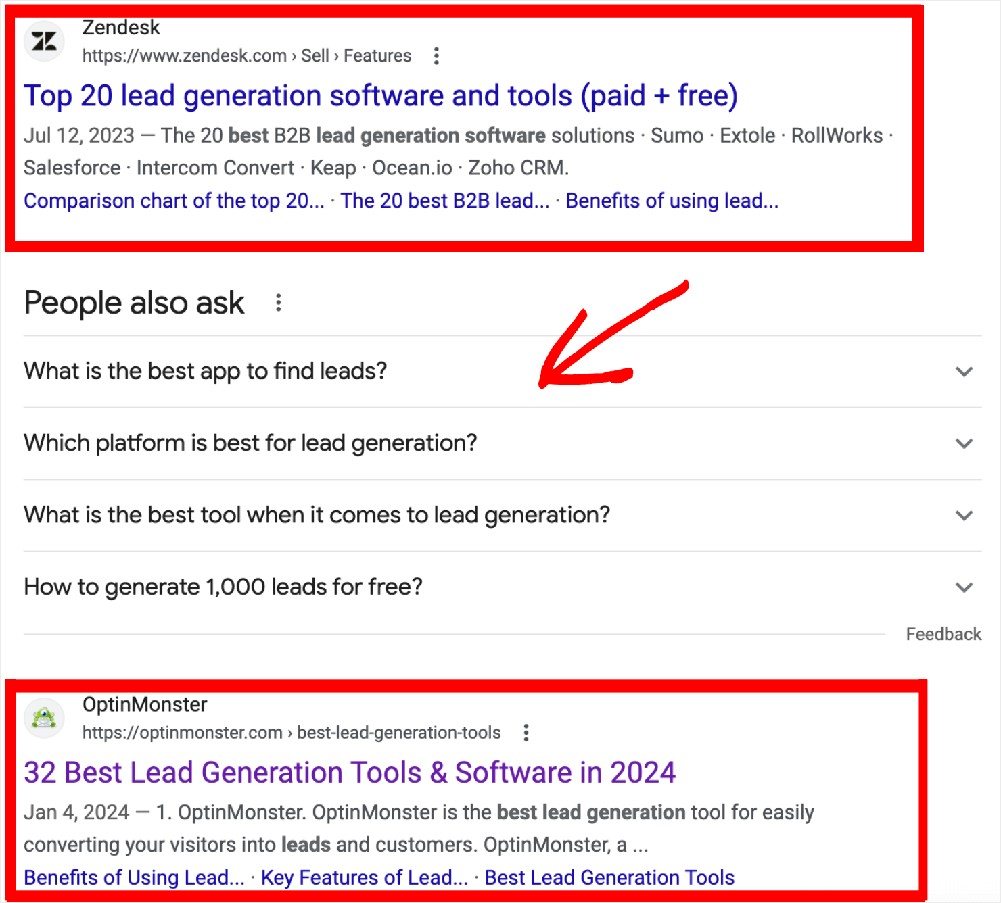Expand "What is the best tool when it comes to lead generation?"

[963, 515]
